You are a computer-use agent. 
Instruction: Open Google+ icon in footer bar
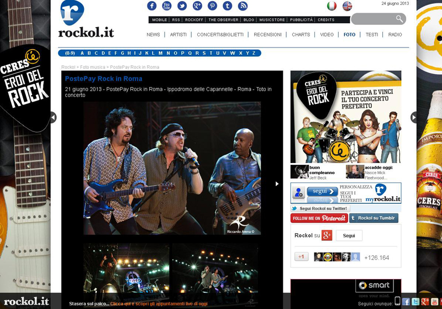coord(425,302)
